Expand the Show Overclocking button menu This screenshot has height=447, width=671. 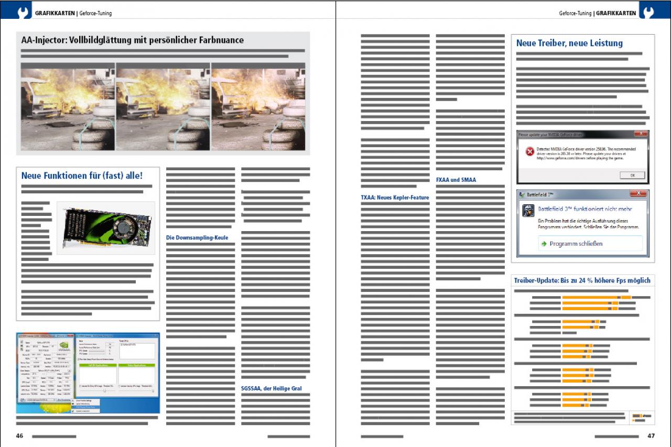click(x=63, y=400)
